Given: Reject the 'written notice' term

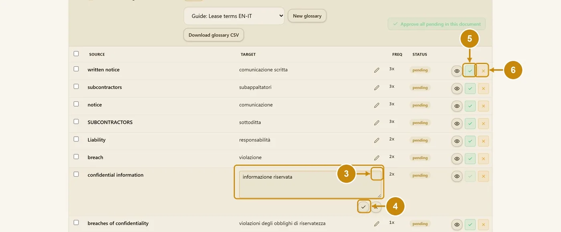Looking at the screenshot, I should (483, 71).
